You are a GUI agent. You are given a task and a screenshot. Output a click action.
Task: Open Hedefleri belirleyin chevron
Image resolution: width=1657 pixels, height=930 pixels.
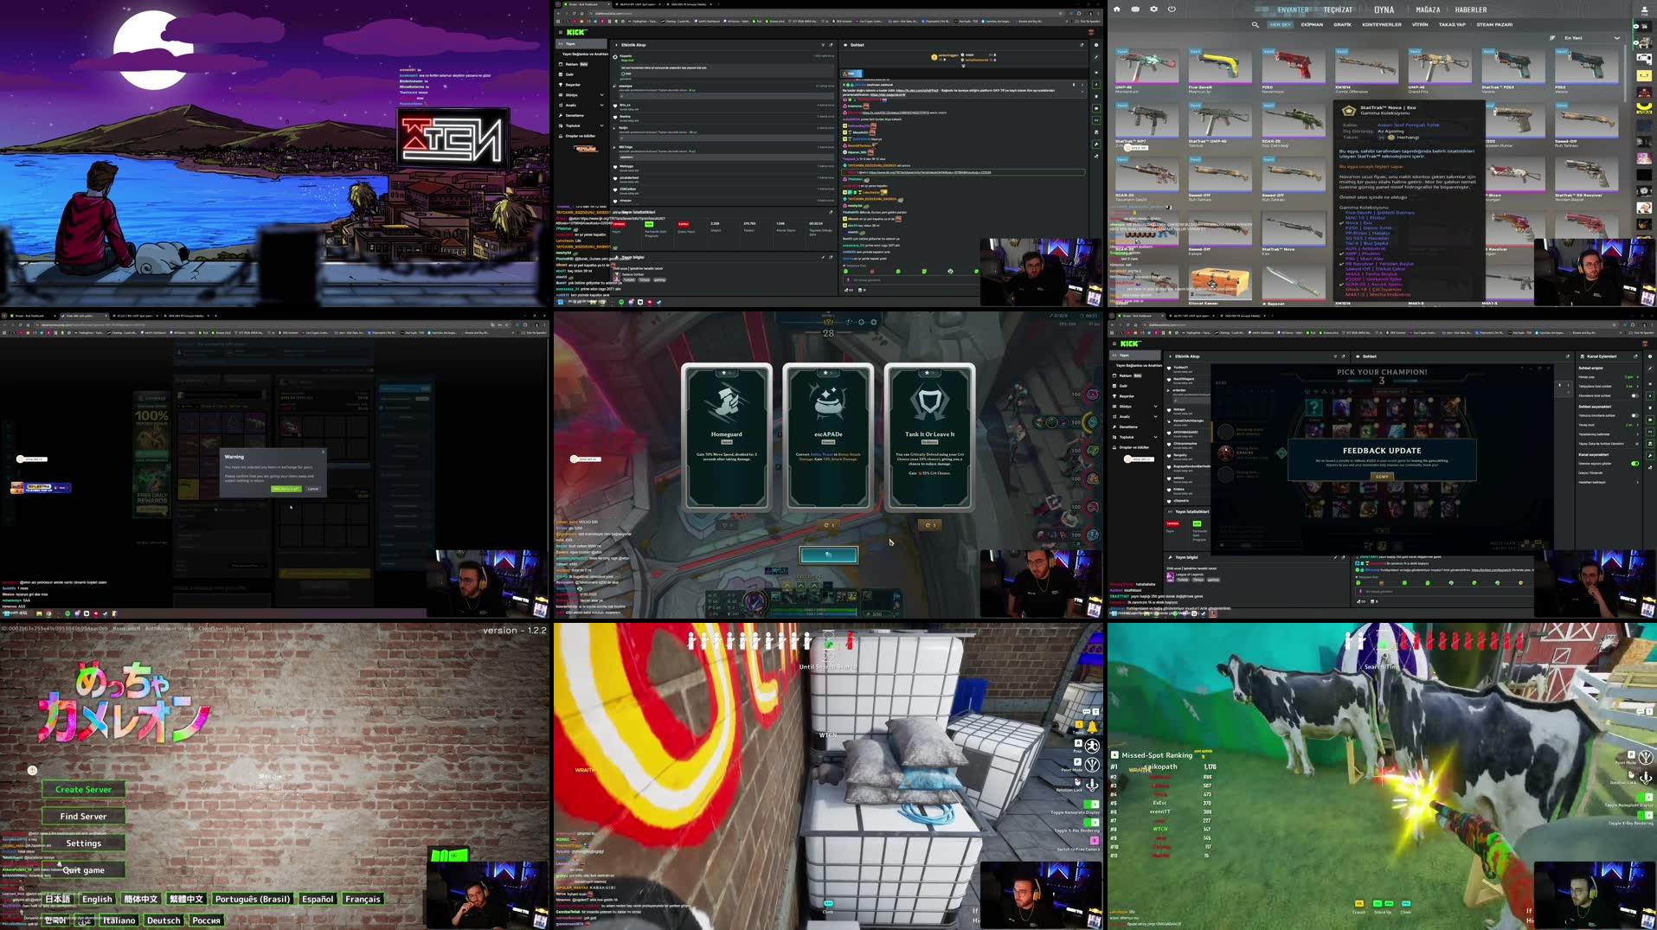[x=1638, y=482]
